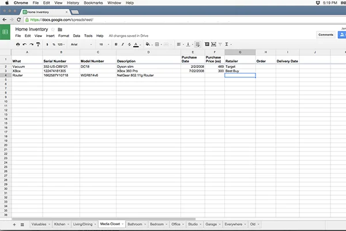Select row 4 header

point(6,76)
